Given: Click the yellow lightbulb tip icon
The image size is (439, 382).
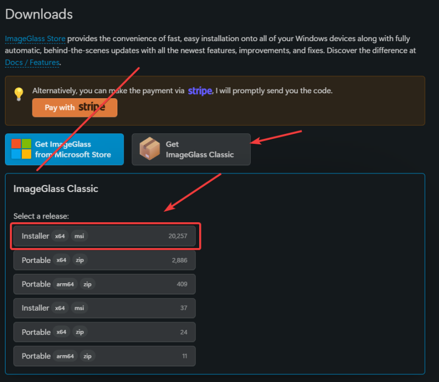Looking at the screenshot, I should 19,94.
